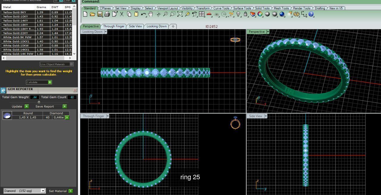Open the Perspective viewport title dropdown arrow
The height and width of the screenshot is (195, 381).
(268, 32)
